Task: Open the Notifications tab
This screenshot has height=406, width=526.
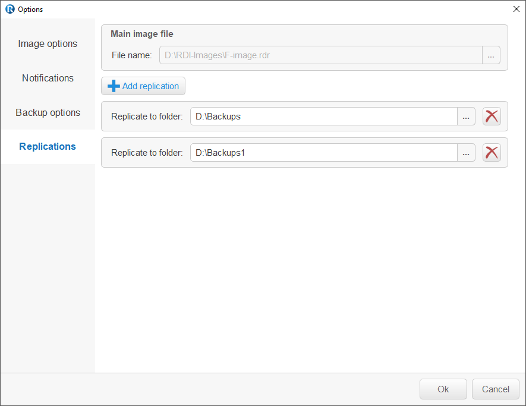Action: [x=48, y=78]
